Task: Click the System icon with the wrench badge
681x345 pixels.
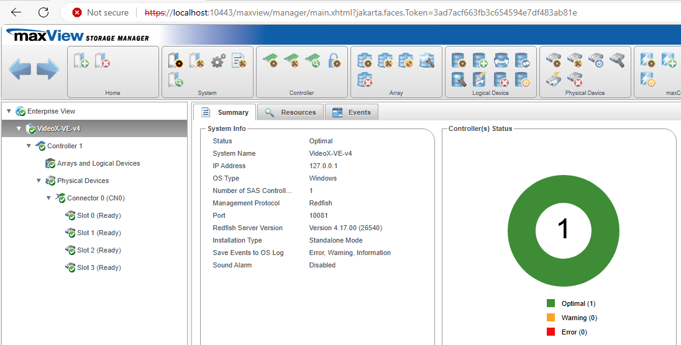Action: tap(197, 60)
